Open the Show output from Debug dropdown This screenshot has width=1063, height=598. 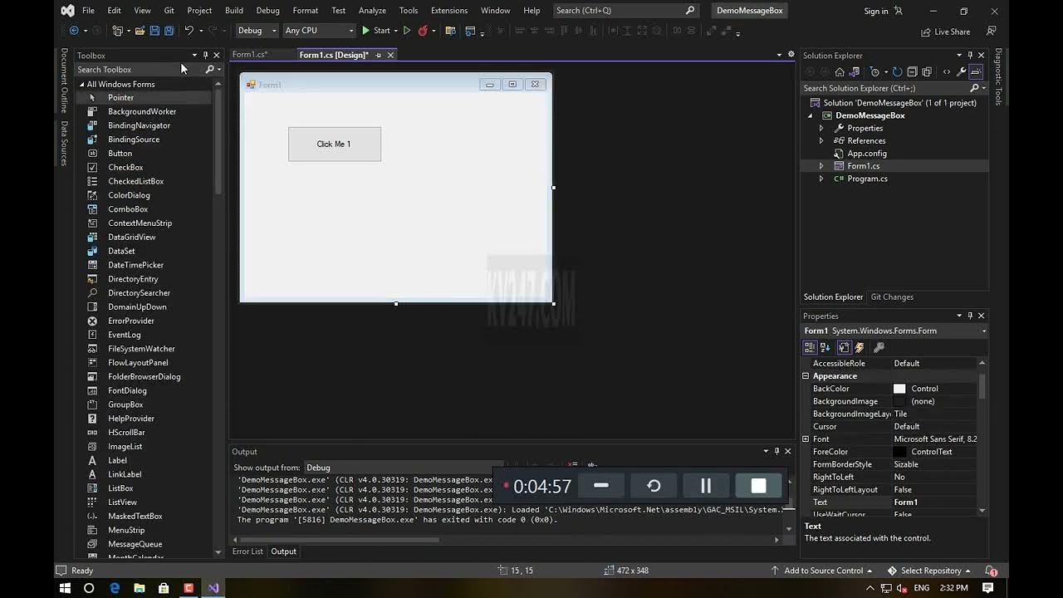coord(404,468)
